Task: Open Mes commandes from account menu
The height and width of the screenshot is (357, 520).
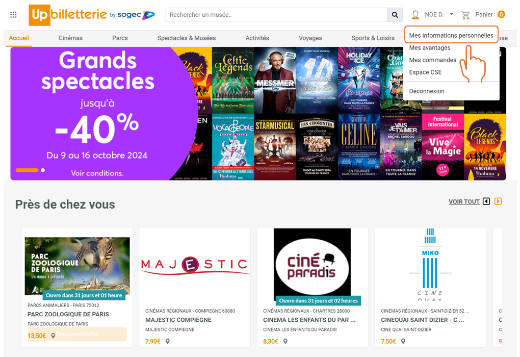Action: (x=432, y=60)
